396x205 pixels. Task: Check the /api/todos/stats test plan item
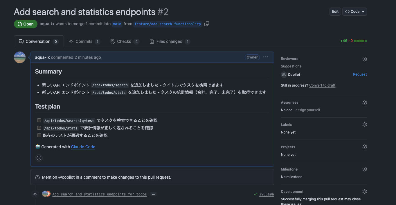point(39,128)
